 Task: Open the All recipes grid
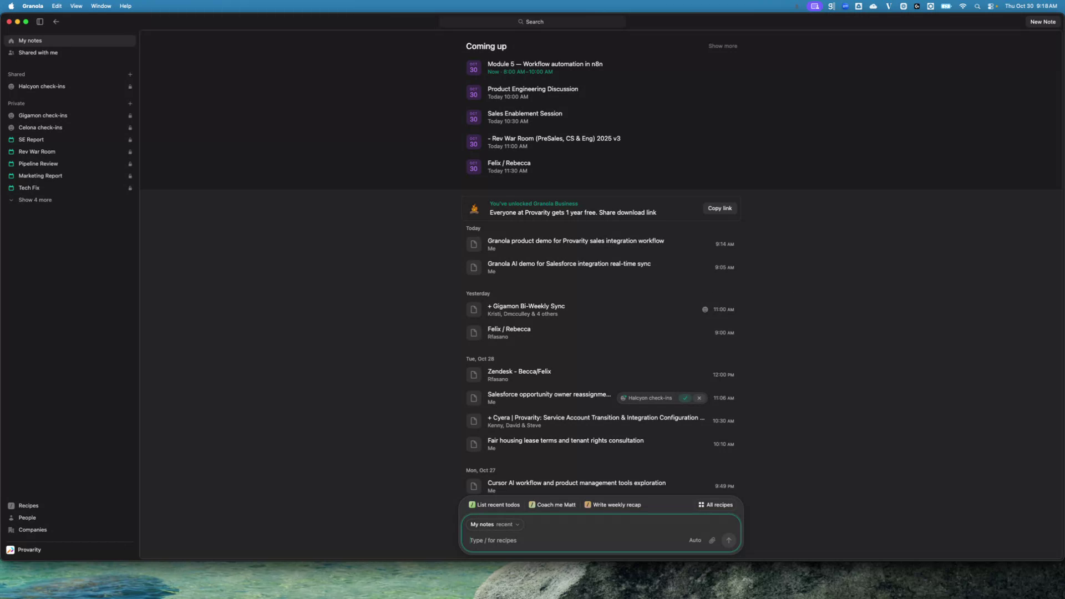(715, 505)
